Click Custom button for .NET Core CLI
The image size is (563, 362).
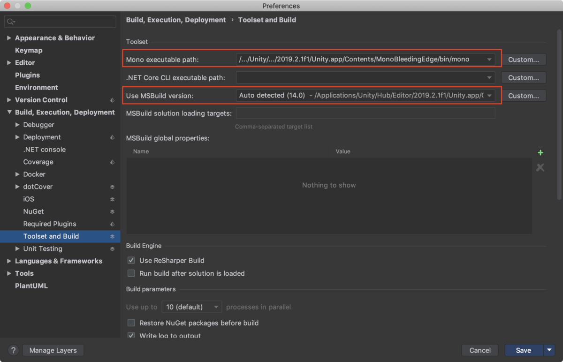[x=524, y=78]
